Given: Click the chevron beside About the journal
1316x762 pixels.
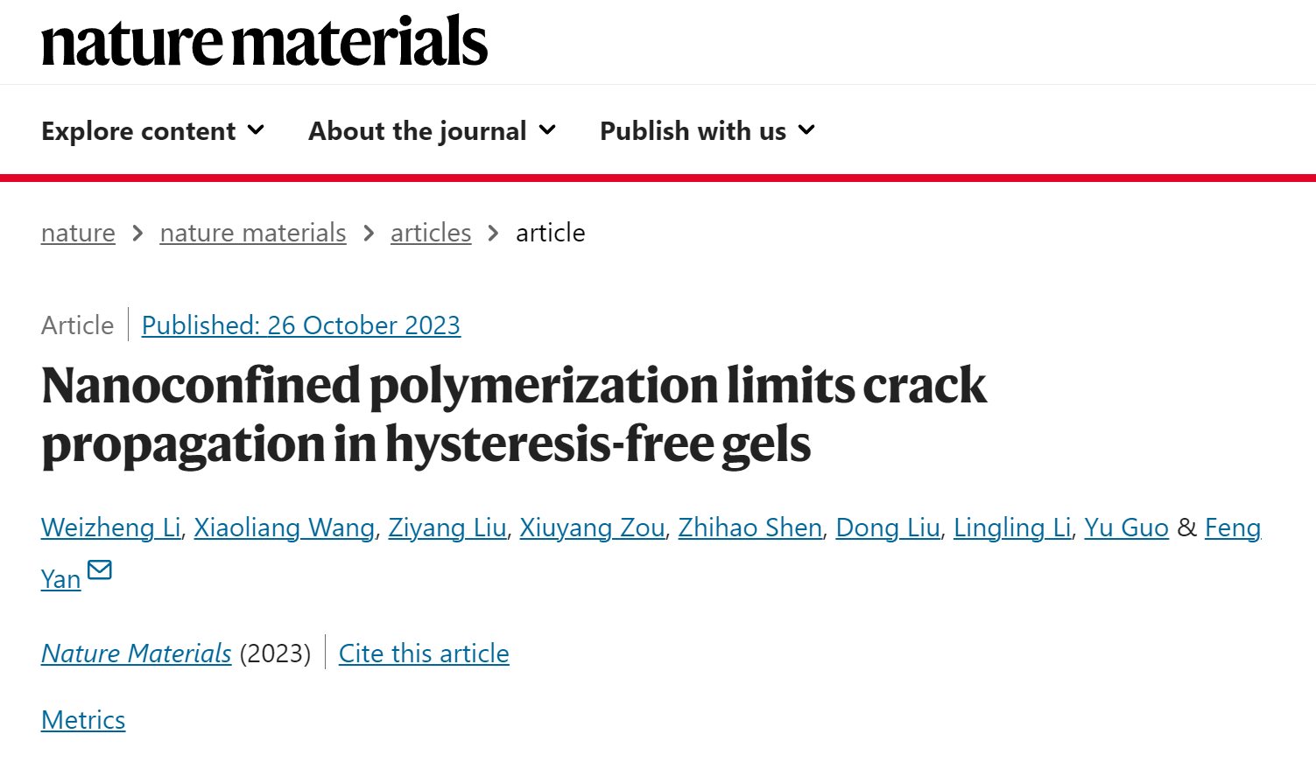Looking at the screenshot, I should [x=547, y=130].
